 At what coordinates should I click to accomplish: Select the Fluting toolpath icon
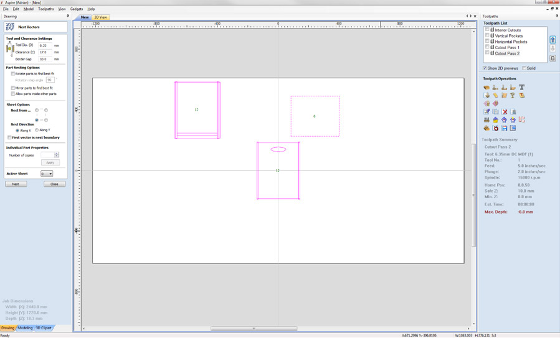click(495, 96)
